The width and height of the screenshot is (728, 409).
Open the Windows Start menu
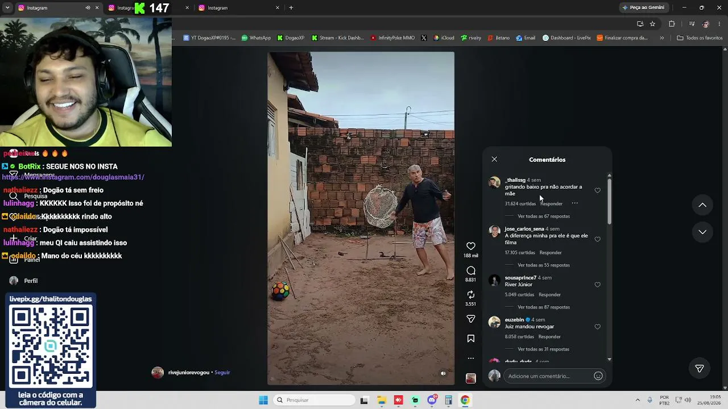263,400
